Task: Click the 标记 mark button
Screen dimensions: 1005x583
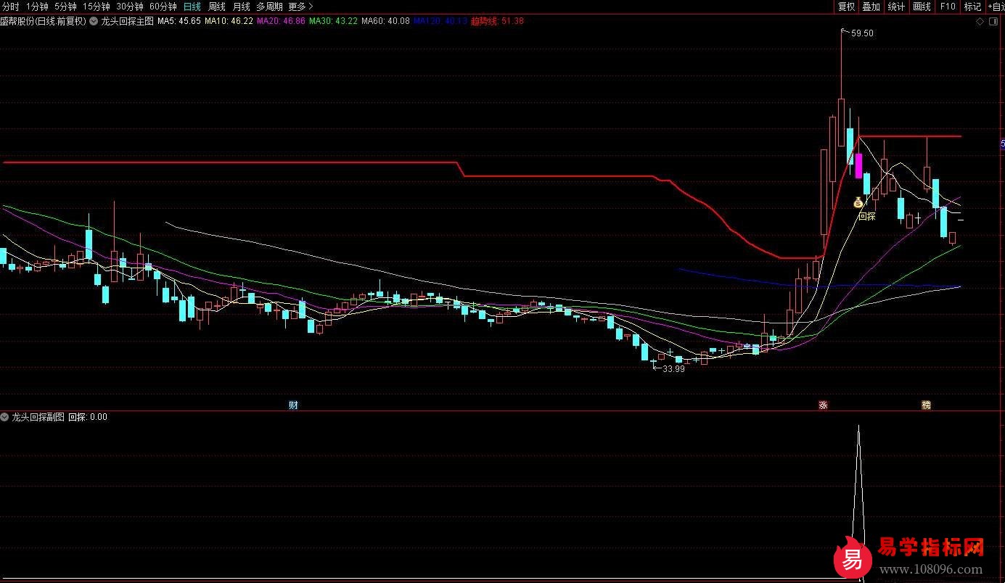Action: coord(972,7)
